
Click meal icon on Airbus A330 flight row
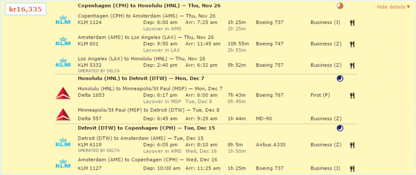352,145
